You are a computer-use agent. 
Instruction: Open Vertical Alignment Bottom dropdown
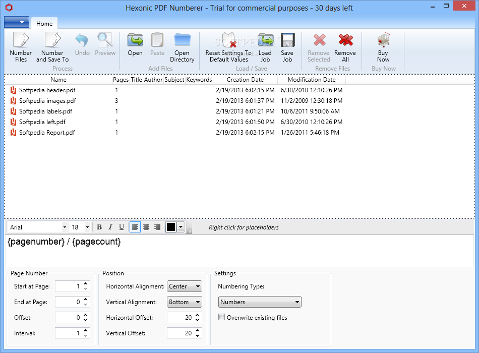pos(185,302)
